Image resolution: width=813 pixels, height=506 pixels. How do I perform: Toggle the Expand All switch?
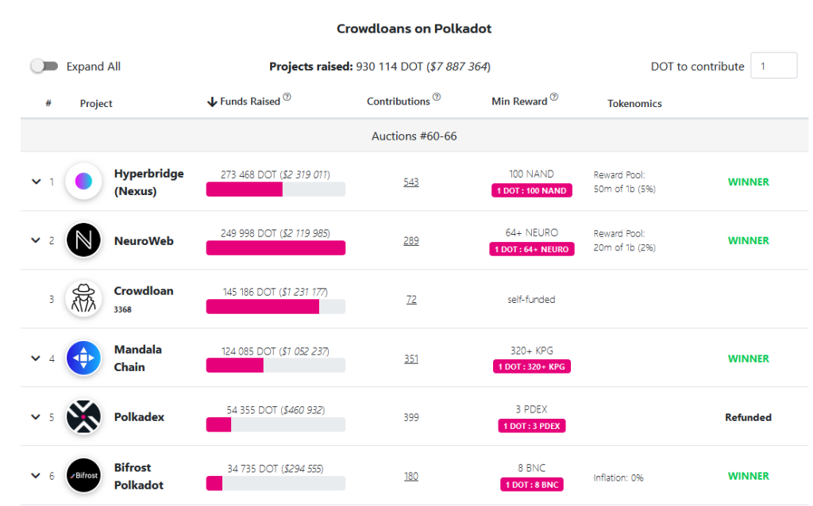click(44, 67)
